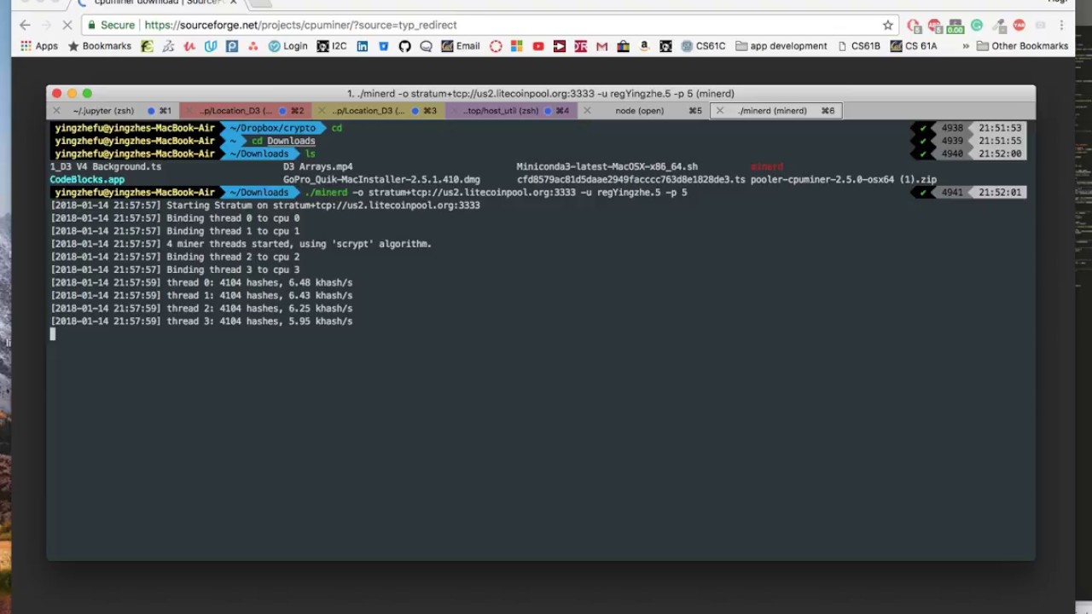Stop loading the page

(x=68, y=25)
